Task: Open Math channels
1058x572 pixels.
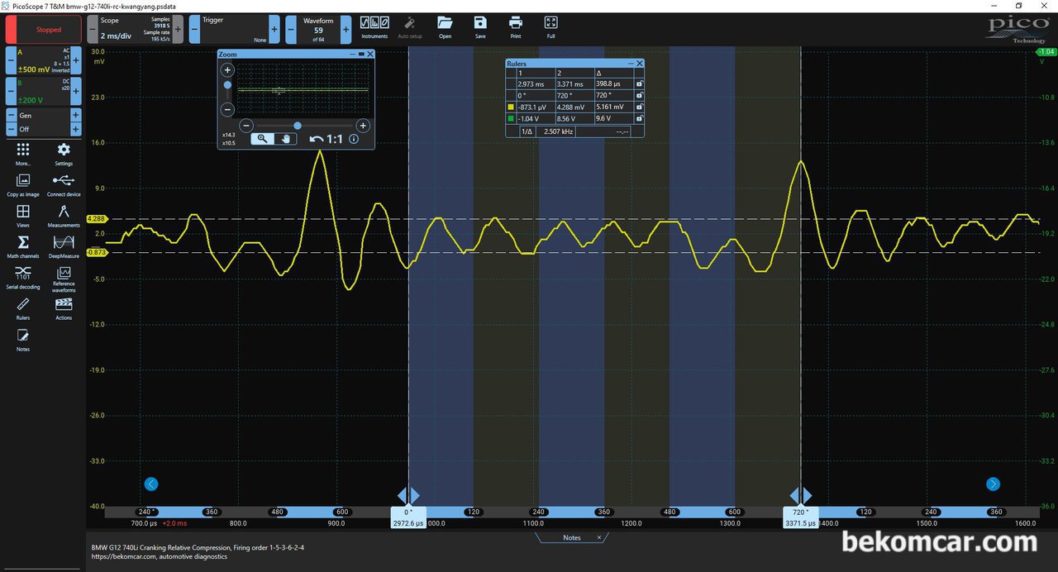Action: [x=23, y=245]
